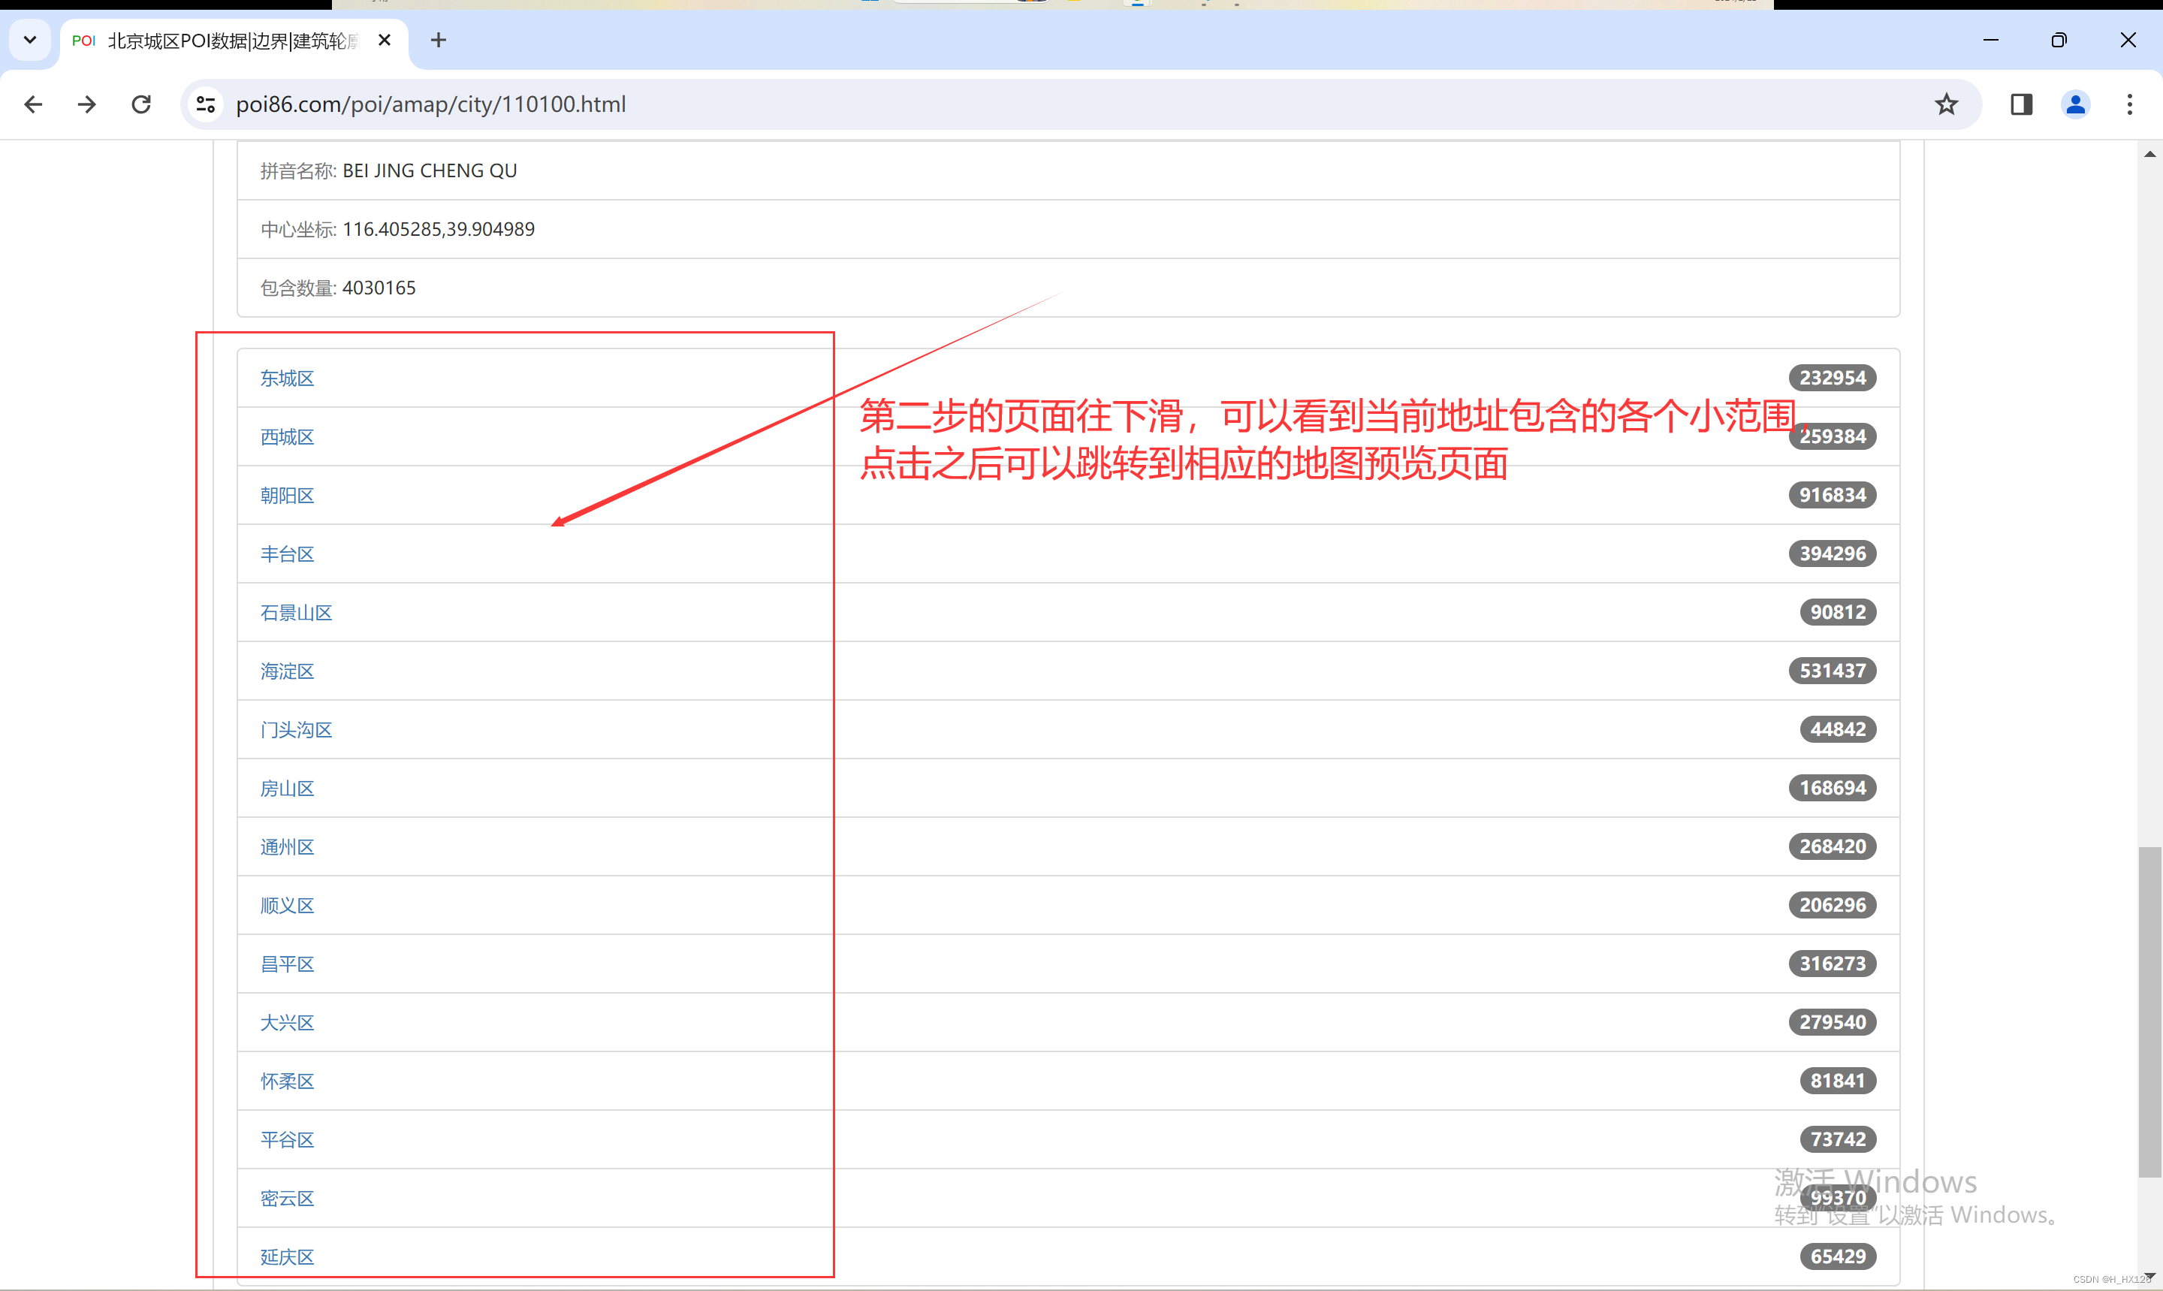Open the 海淀区 district link
Image resolution: width=2163 pixels, height=1291 pixels.
click(287, 671)
